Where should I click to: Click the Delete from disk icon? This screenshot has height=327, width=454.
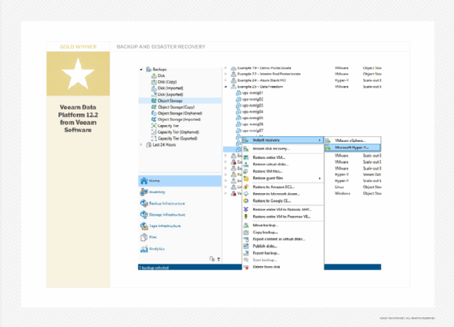[x=246, y=267]
